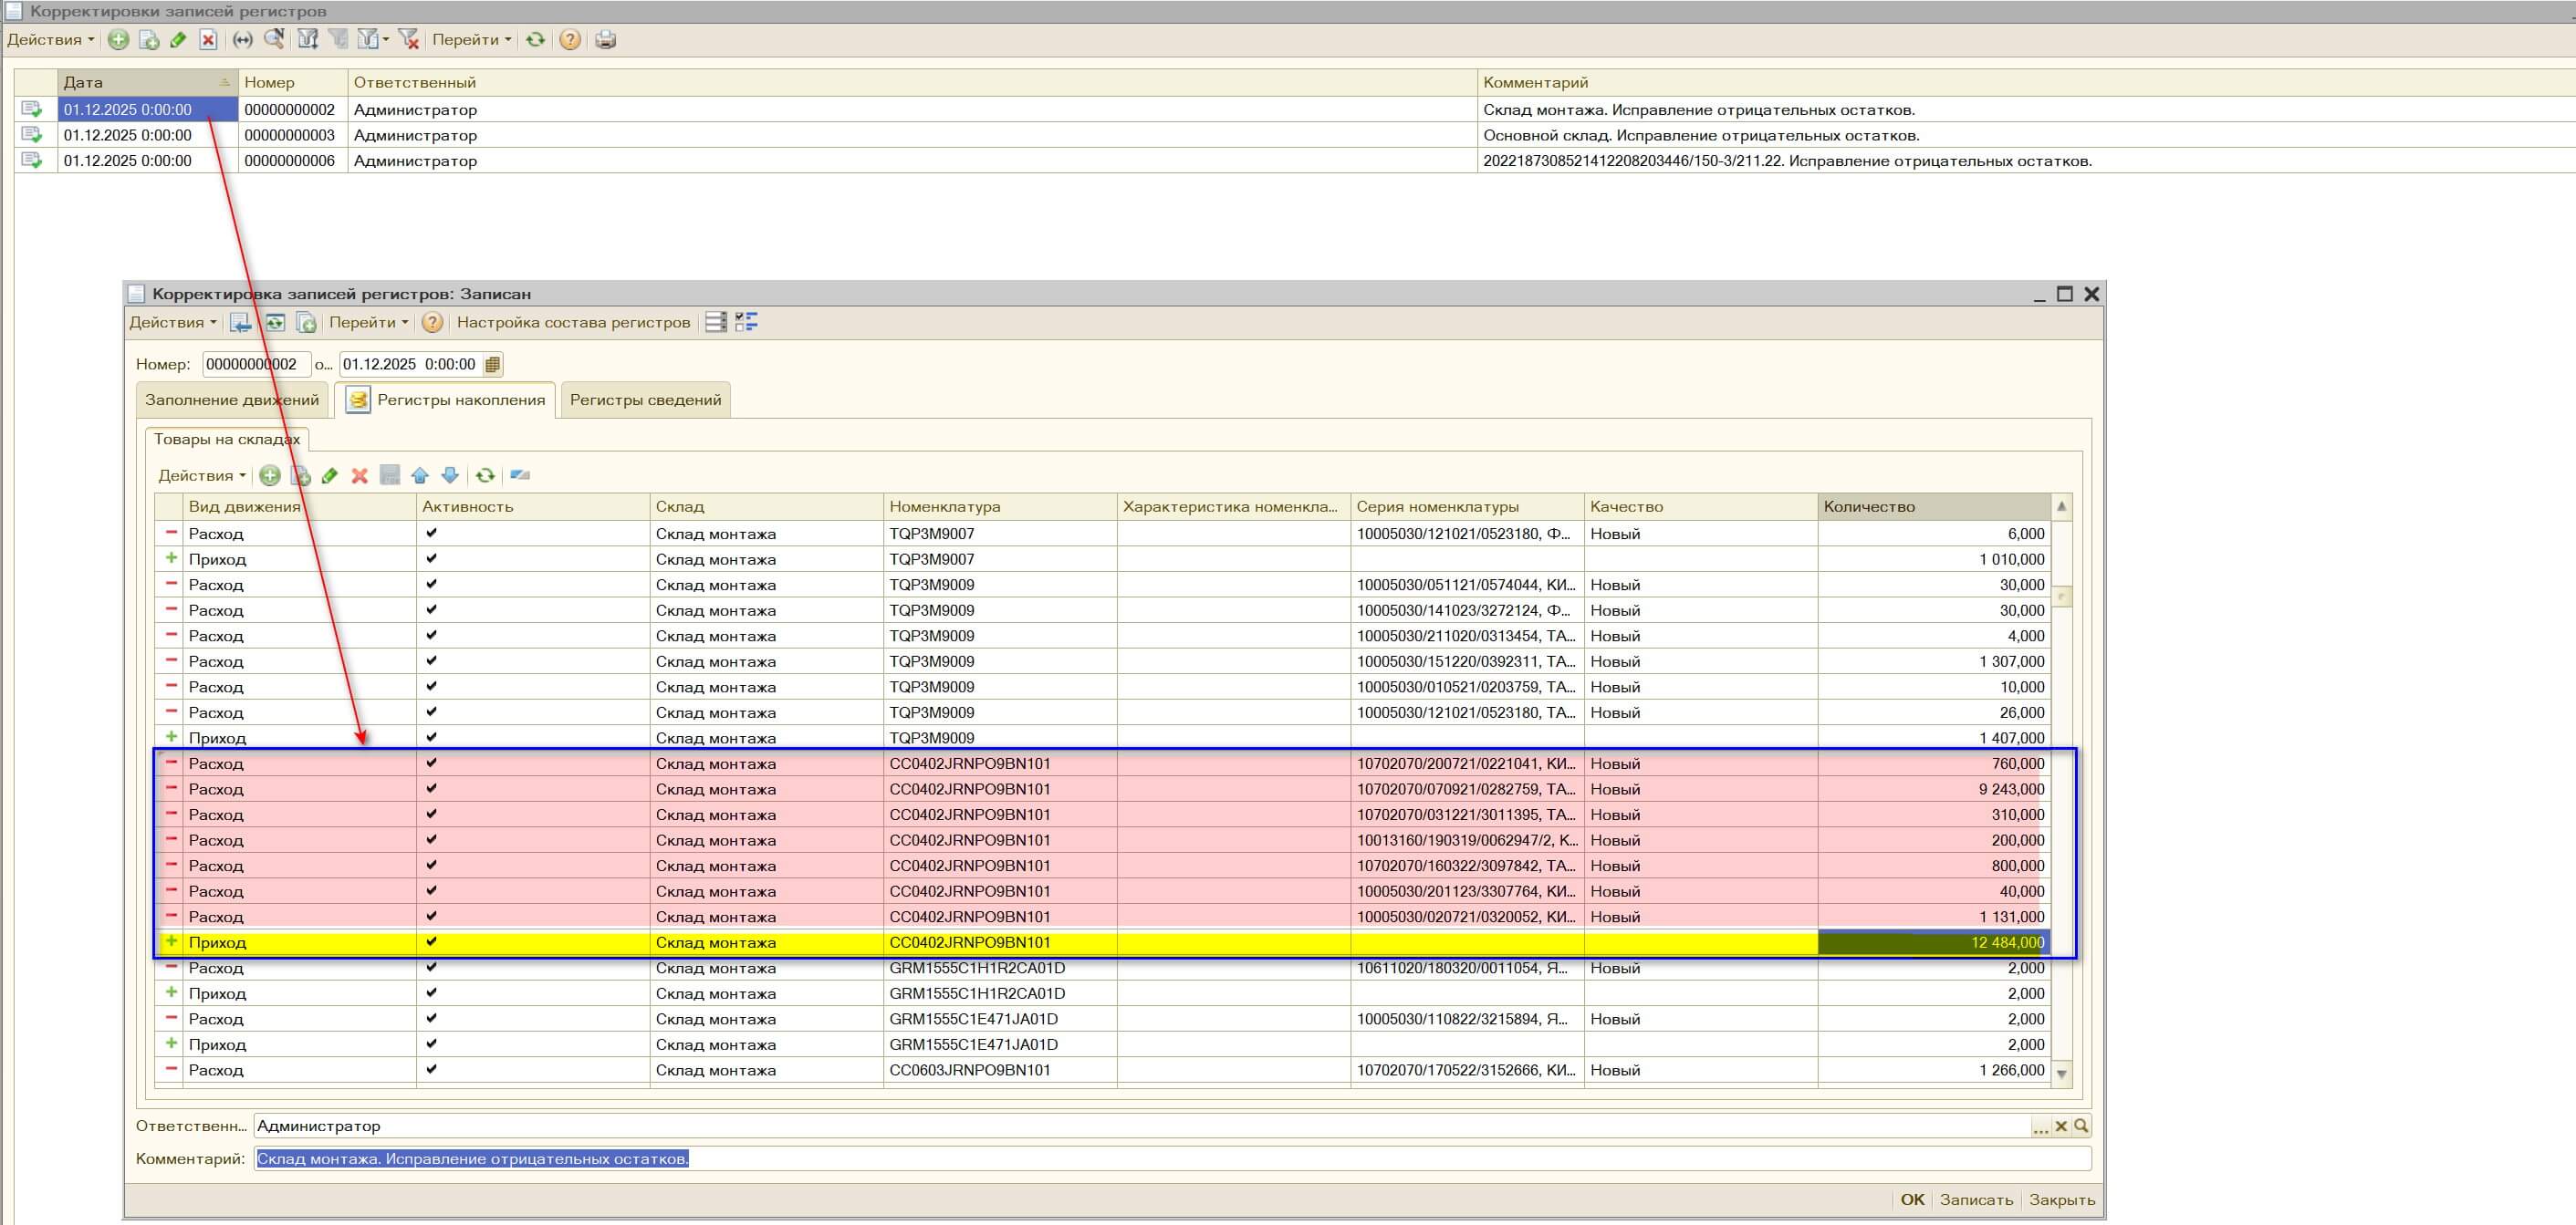Expand Действия dropdown above the goods table
2576x1225 pixels.
pyautogui.click(x=202, y=476)
